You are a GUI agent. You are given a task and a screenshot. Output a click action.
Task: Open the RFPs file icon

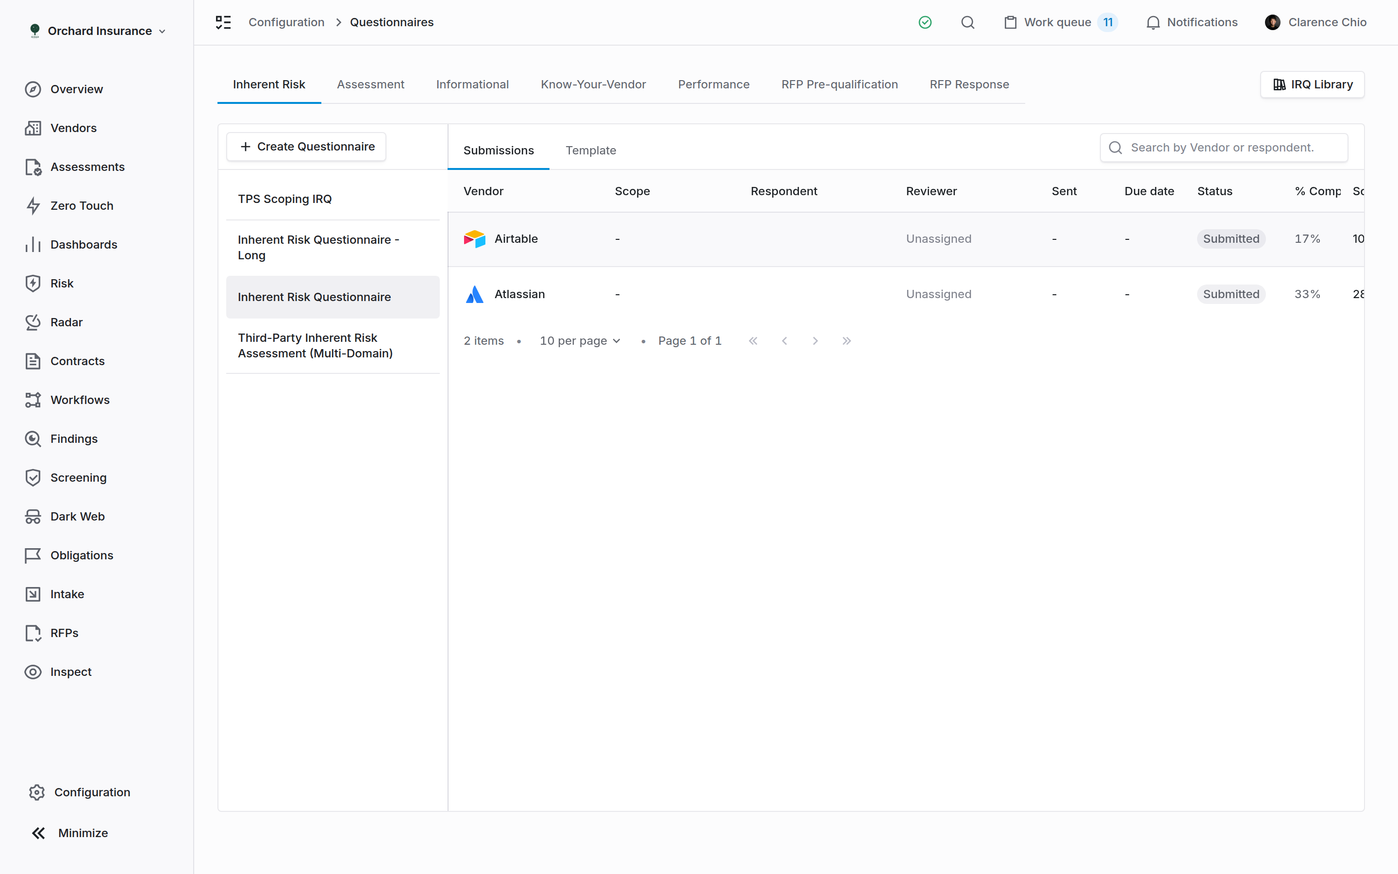(33, 633)
